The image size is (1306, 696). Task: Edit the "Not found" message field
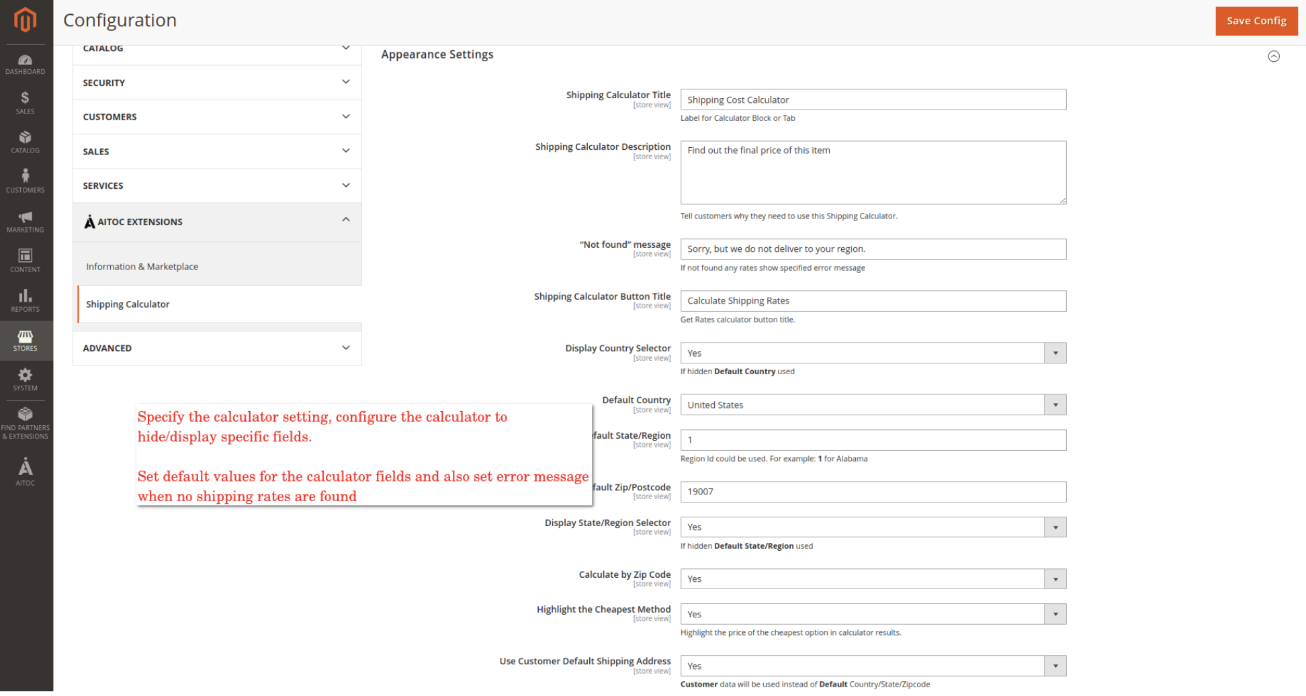tap(873, 249)
